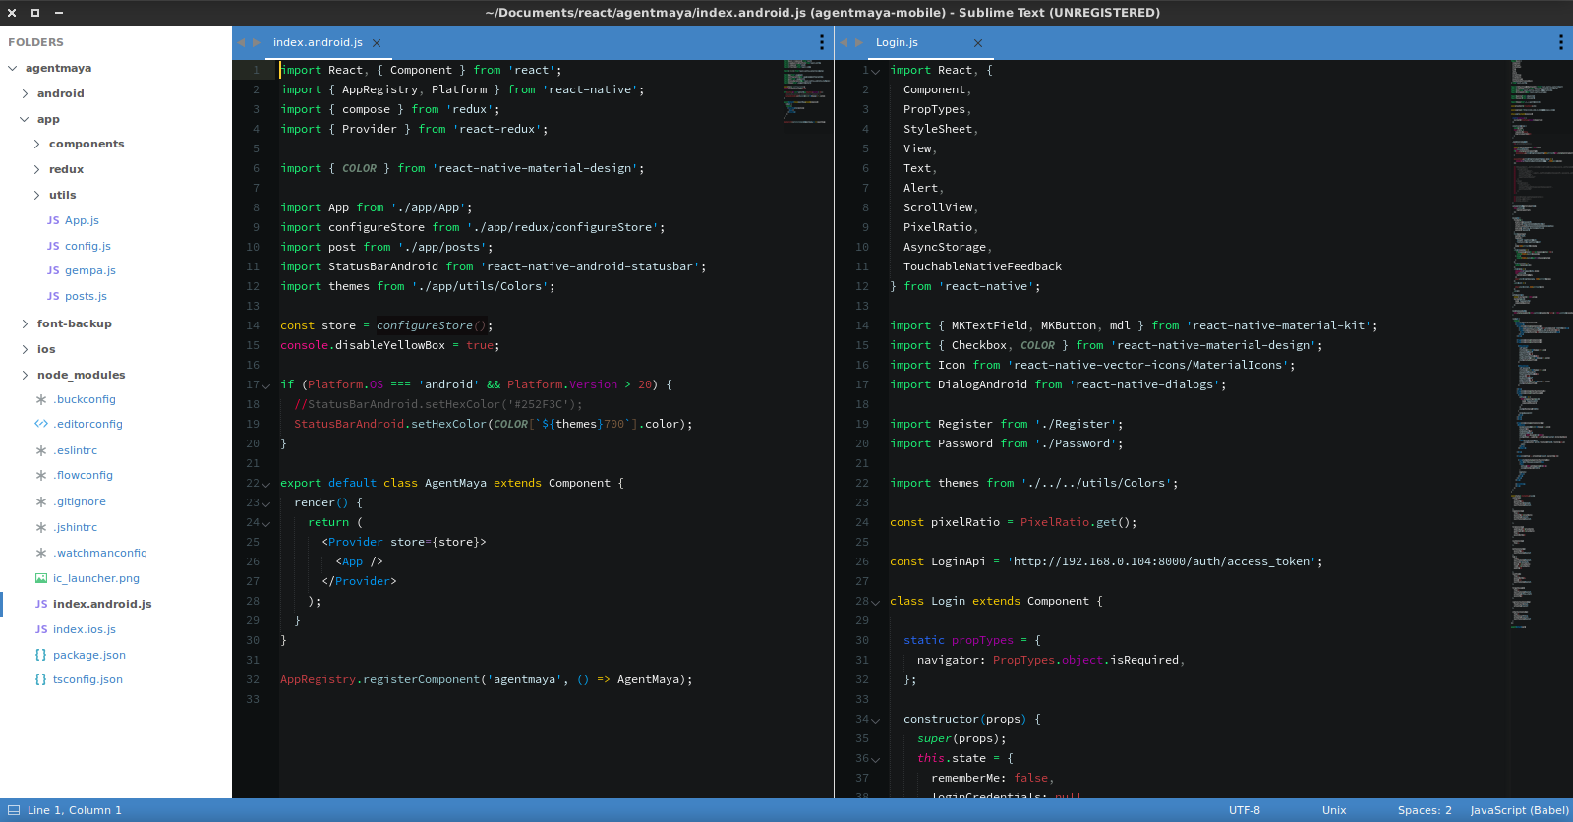
Task: Click FOLDERS sidebar heading
Action: click(35, 42)
